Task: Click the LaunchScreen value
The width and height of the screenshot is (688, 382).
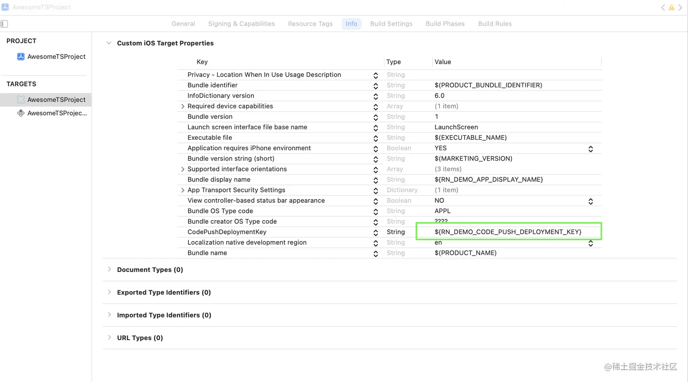Action: [456, 127]
